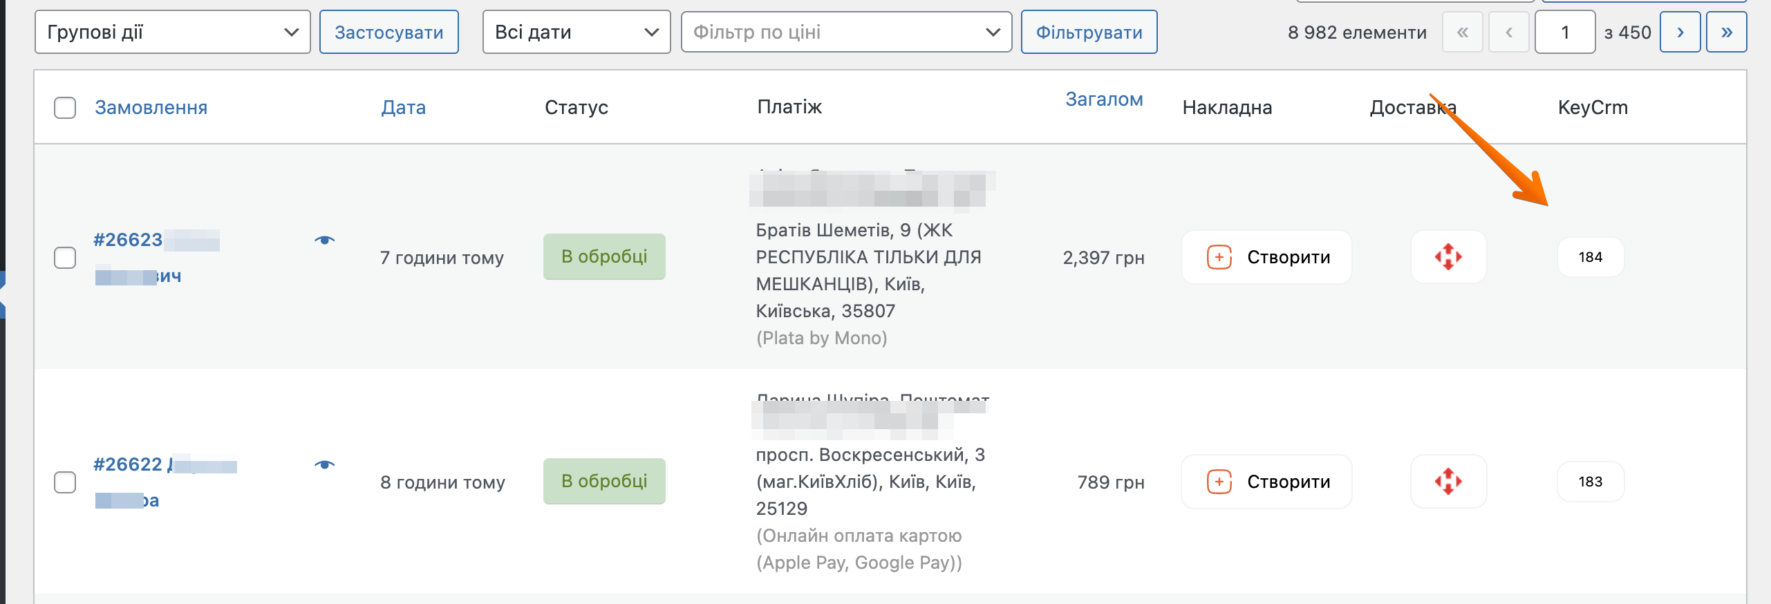Image resolution: width=1771 pixels, height=604 pixels.
Task: Tick the checkbox for order #26622
Action: click(65, 482)
